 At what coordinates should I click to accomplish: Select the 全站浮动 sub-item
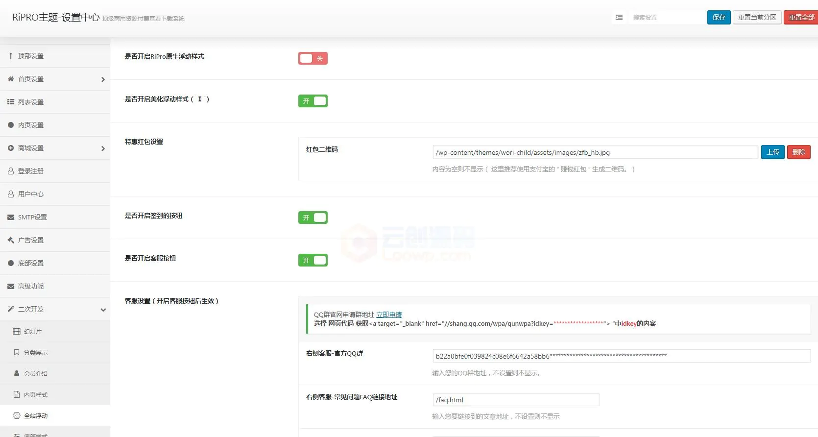click(55, 415)
